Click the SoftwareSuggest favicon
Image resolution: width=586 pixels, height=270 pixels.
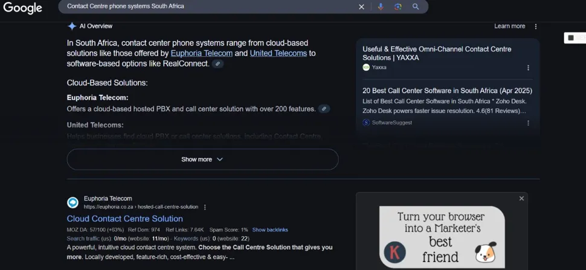(366, 123)
